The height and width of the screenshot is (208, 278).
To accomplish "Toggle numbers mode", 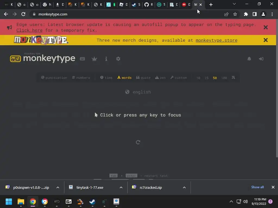I will tap(81, 78).
